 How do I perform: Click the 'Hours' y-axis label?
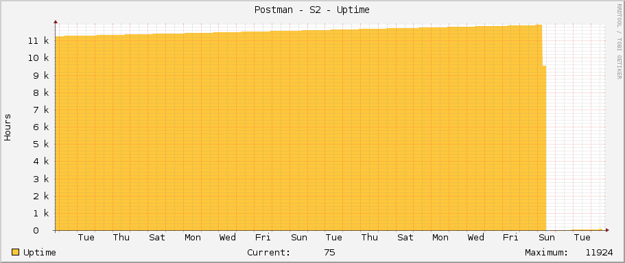coord(8,127)
